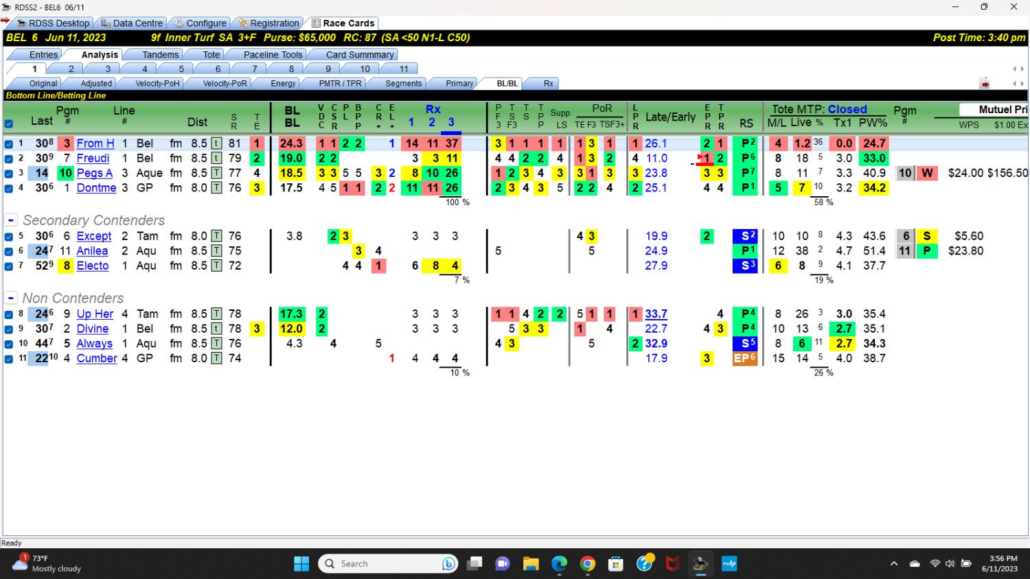This screenshot has width=1030, height=579.
Task: Launch Microsoft Edge from the taskbar
Action: point(559,564)
